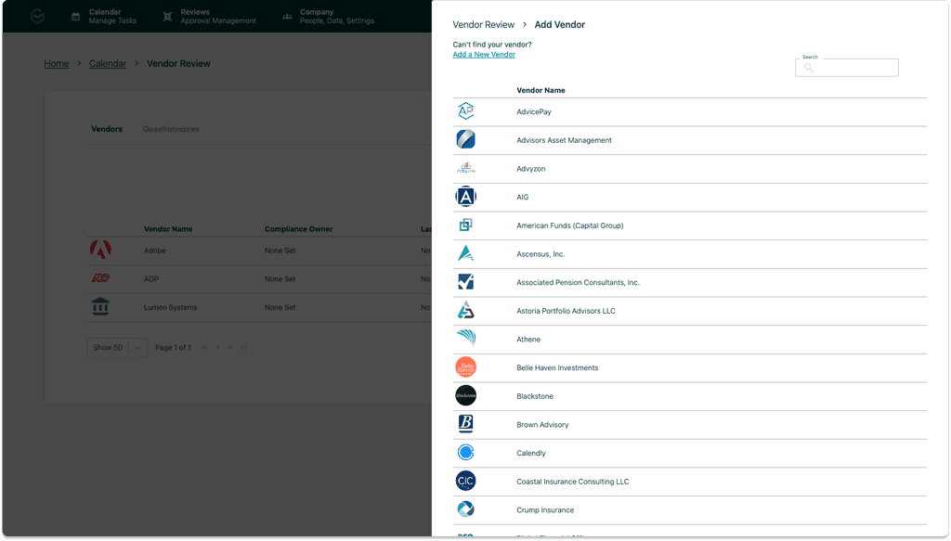Click the Add a New Vendor link
This screenshot has height=541, width=951.
484,54
